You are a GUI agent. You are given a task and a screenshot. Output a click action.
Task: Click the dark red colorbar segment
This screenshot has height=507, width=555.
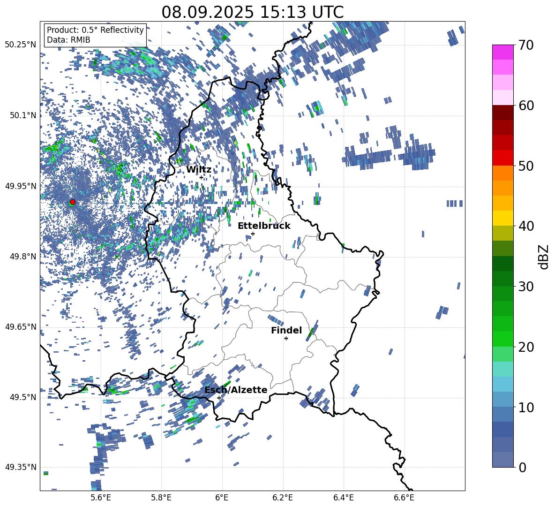point(502,113)
